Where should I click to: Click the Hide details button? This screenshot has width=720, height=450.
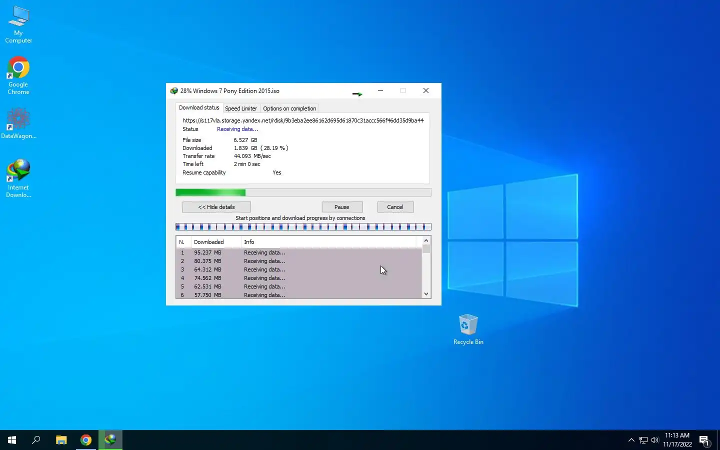[x=216, y=207]
